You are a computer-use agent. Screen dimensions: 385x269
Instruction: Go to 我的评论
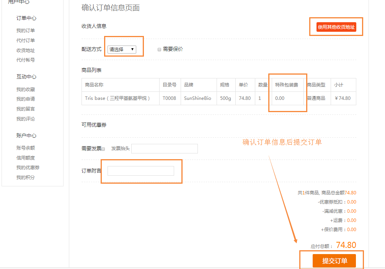(x=26, y=119)
